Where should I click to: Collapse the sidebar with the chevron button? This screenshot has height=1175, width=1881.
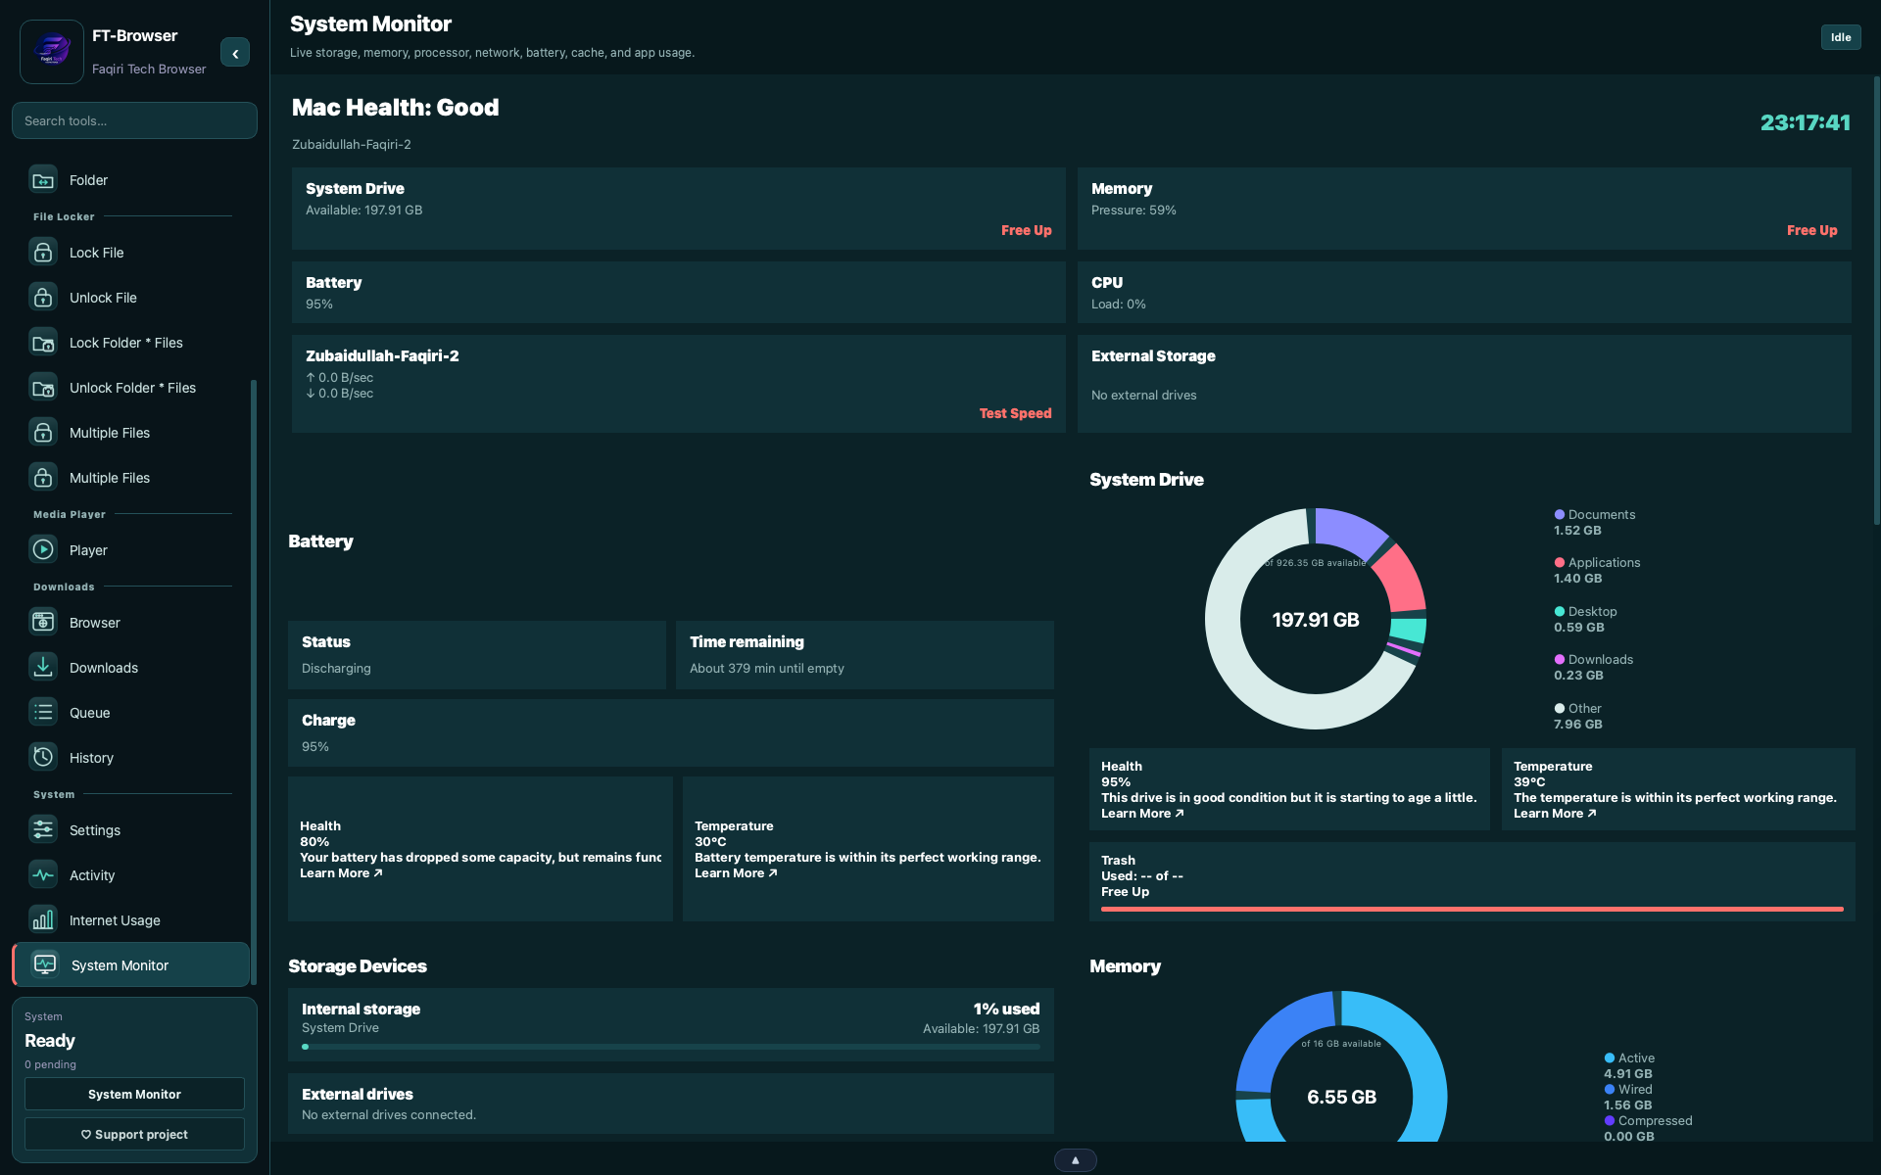pos(235,53)
